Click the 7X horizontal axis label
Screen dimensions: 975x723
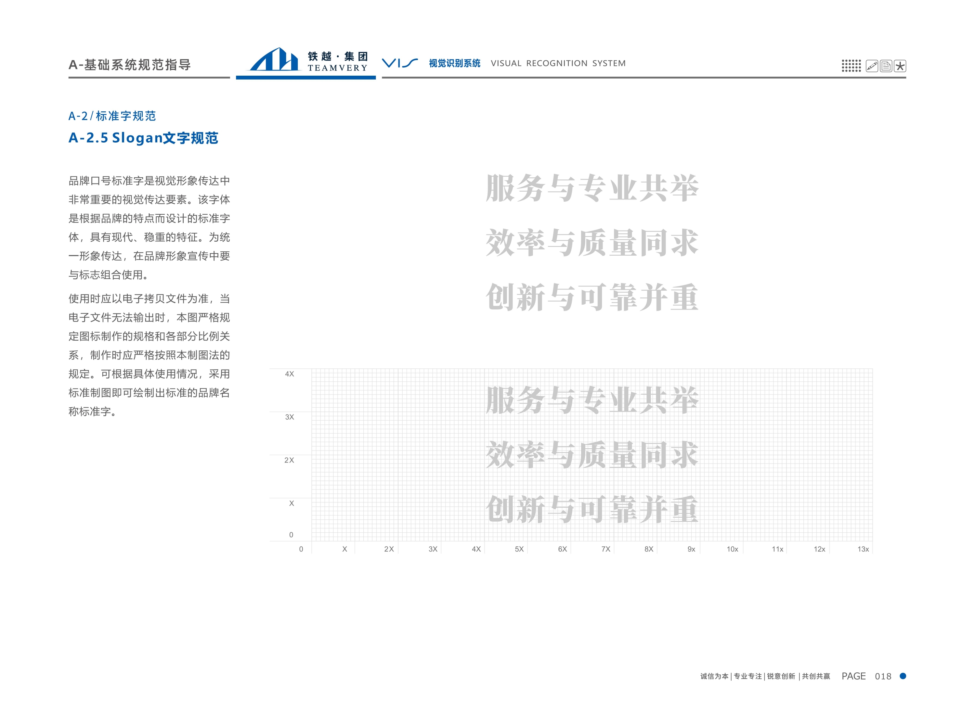point(605,549)
